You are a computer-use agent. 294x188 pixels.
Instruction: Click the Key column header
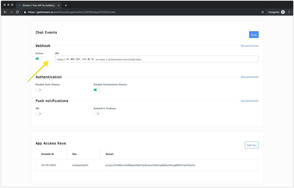74,154
